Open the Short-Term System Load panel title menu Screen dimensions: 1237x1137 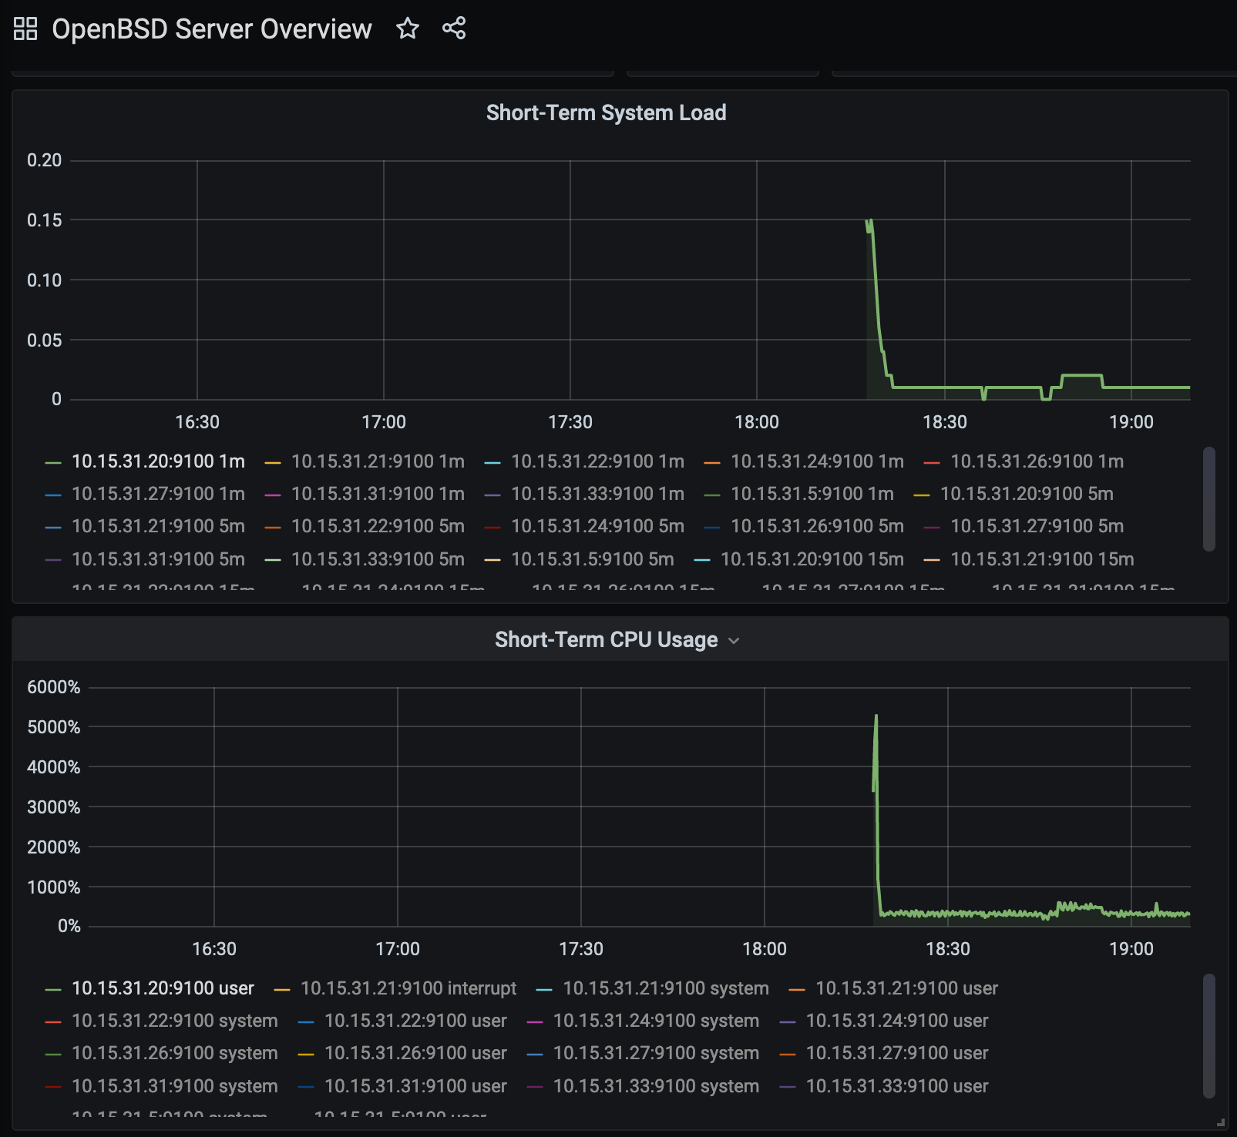(606, 112)
